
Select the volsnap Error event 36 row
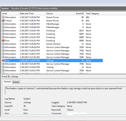[x=52, y=60]
